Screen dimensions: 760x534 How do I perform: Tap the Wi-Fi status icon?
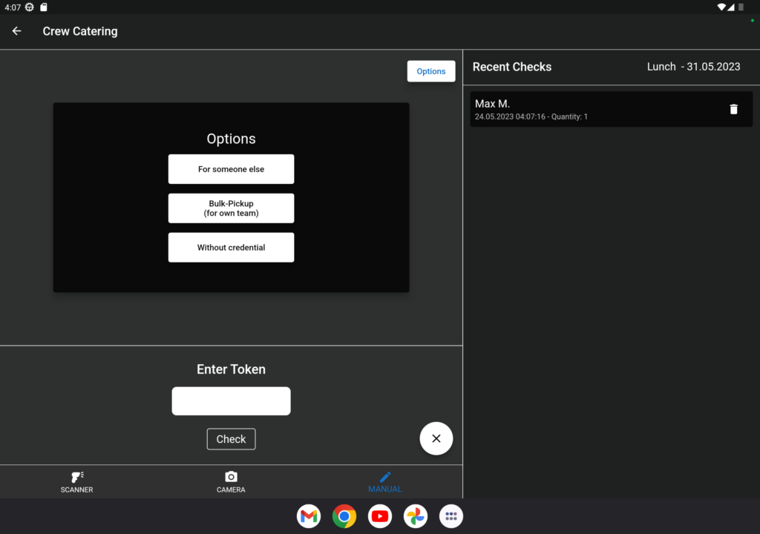721,7
